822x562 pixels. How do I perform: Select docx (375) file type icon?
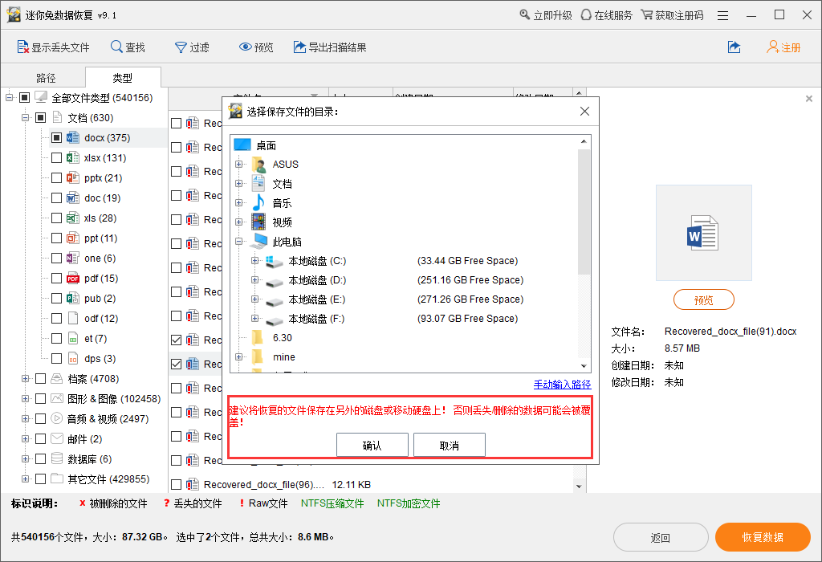[73, 138]
